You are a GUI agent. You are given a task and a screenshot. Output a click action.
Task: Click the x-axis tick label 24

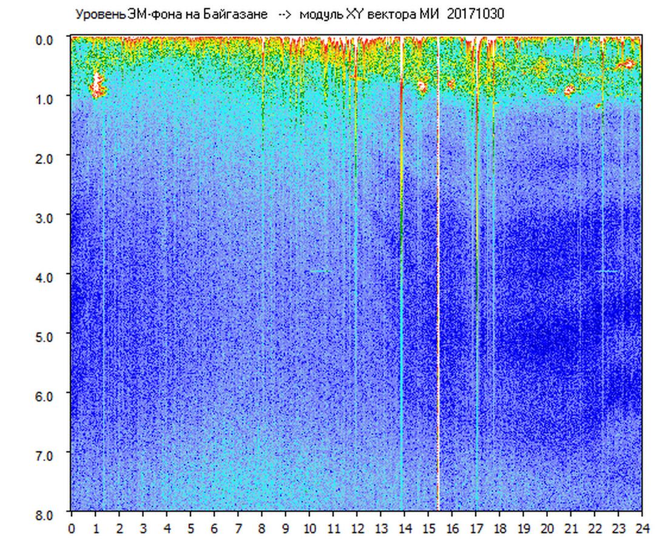(642, 528)
